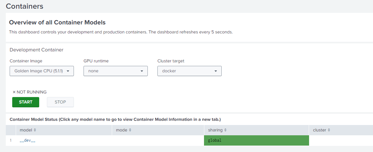
Task: Click the caret arrow in the Container Image box
Action: click(x=68, y=71)
